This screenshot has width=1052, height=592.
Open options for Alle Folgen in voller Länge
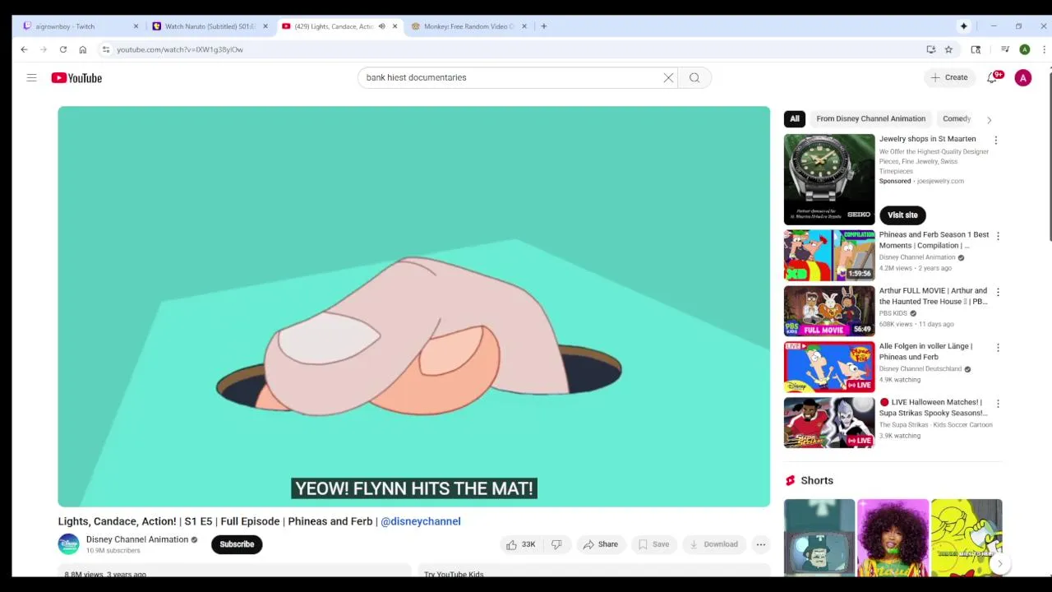(x=998, y=348)
